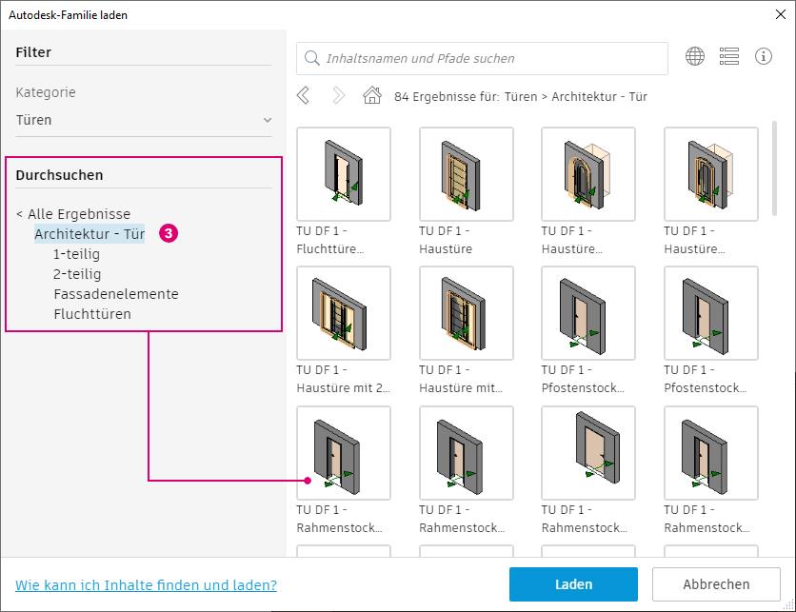This screenshot has width=796, height=612.
Task: Click the Laden button
Action: [x=573, y=584]
